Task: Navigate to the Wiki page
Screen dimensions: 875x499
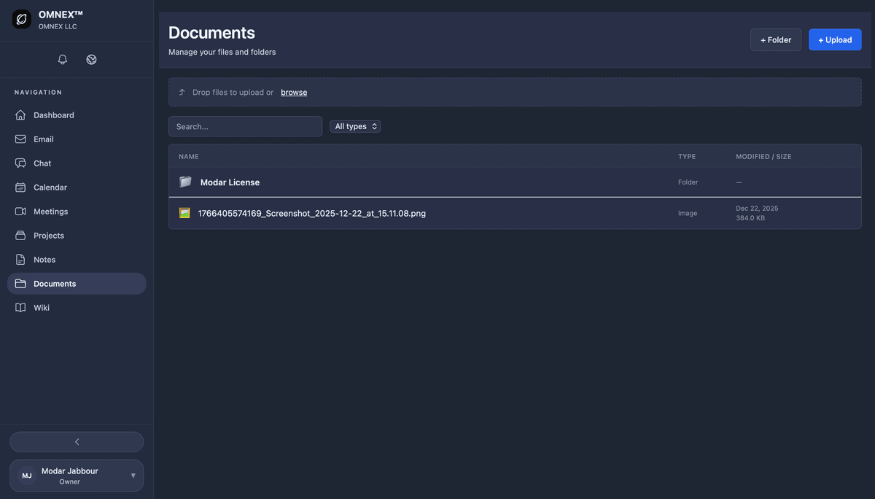Action: [x=42, y=308]
